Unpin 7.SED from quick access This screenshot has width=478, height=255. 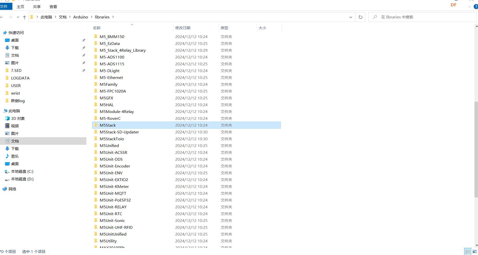[x=84, y=70]
